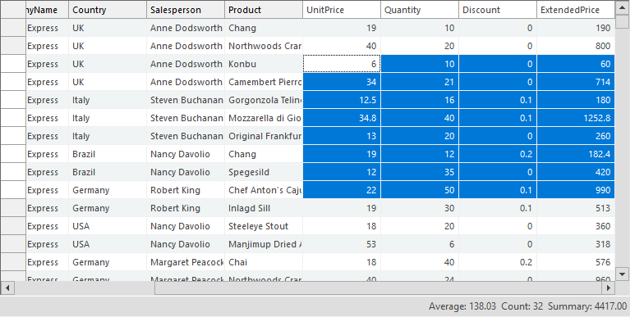Click the Quantity value 35
630x317 pixels.
(419, 172)
